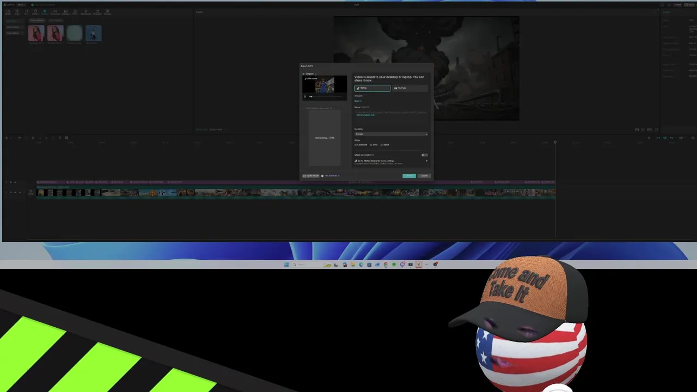Check the Comment checkbox
Image resolution: width=697 pixels, height=392 pixels.
click(356, 145)
